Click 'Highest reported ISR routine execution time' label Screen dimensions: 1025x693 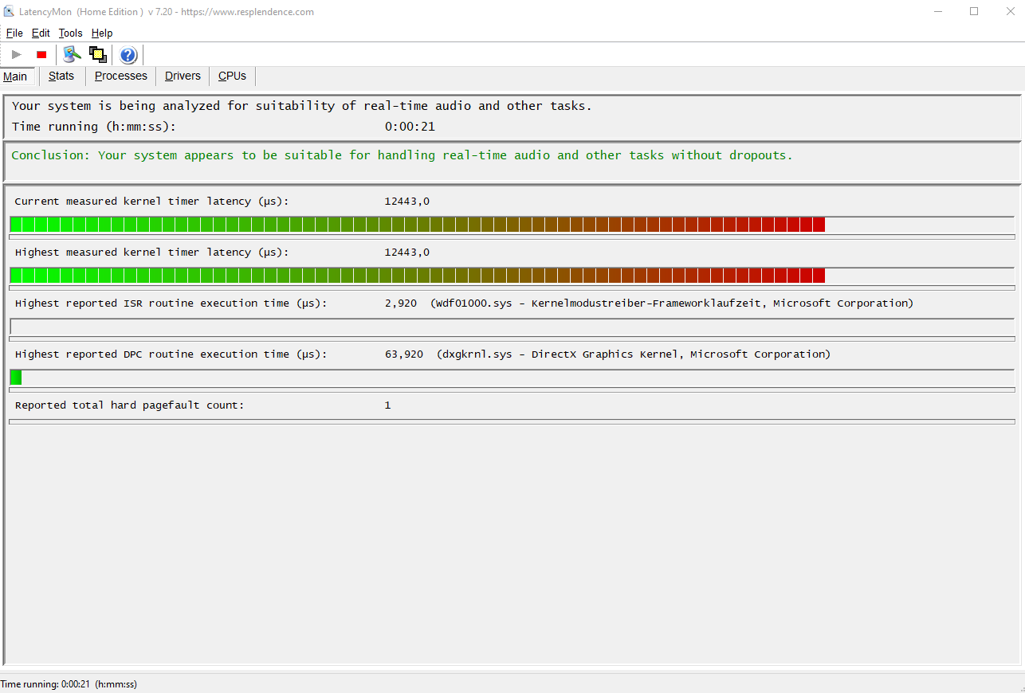coord(171,303)
